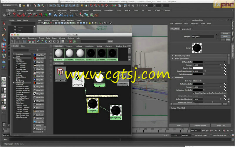Select the arrow Select tool in the toolbox
Viewport: 235px width, 147px height.
click(x=4, y=24)
